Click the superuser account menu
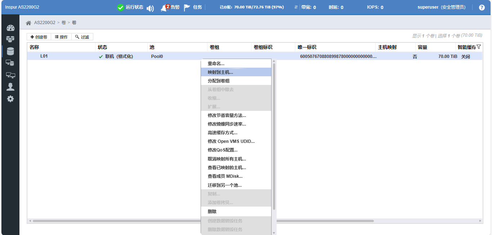Viewport: 492px width, 235px height. coord(441,8)
